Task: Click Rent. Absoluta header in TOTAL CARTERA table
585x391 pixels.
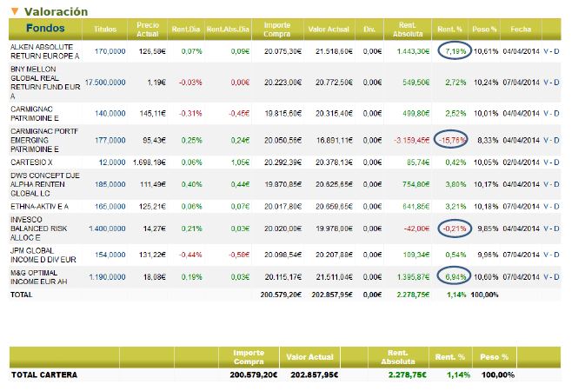Action: coord(398,357)
